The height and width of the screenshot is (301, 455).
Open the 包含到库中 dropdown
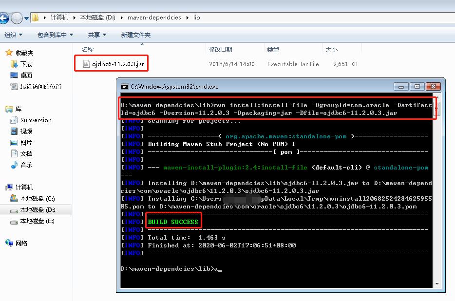coord(55,35)
